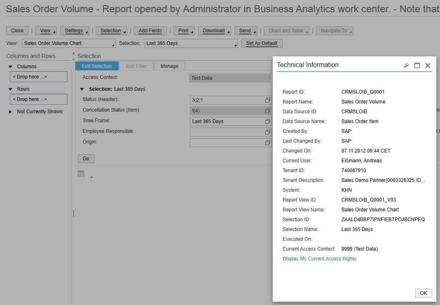Select the Edit Selection tab

tap(97, 66)
